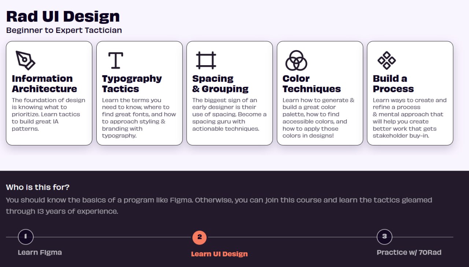Image resolution: width=469 pixels, height=267 pixels.
Task: Click the crop-frame icon above Spacing & Grouping
Action: [x=206, y=60]
